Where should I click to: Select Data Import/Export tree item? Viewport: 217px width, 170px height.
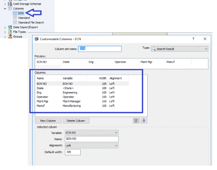[25, 27]
